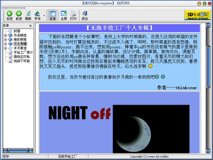Select the 精彩教程 tree entry
The image size is (213, 160).
(20, 39)
